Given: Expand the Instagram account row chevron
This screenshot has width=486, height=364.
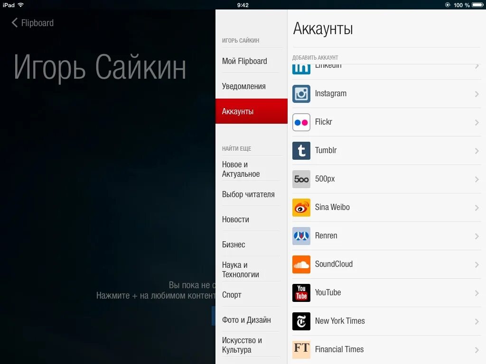Looking at the screenshot, I should (477, 94).
